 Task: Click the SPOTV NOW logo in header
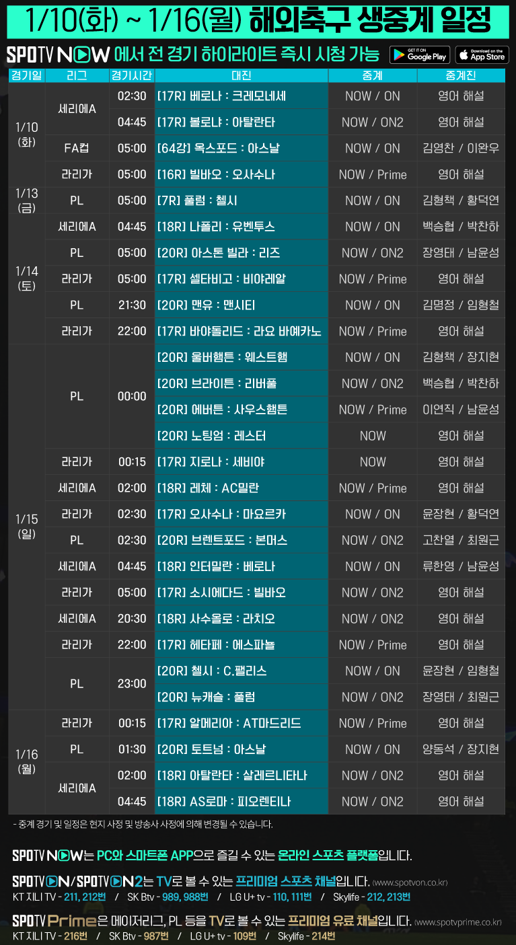pyautogui.click(x=58, y=54)
